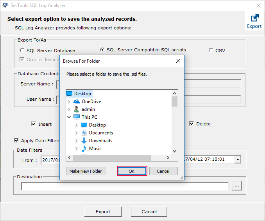Select the 'admin' folder label
This screenshot has width=265, height=221.
88,109
